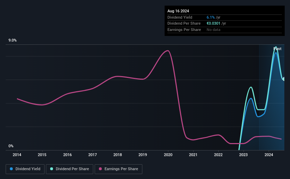This screenshot has width=290, height=179.
Task: Click the 2020 peak of earnings line
Action: point(167,50)
